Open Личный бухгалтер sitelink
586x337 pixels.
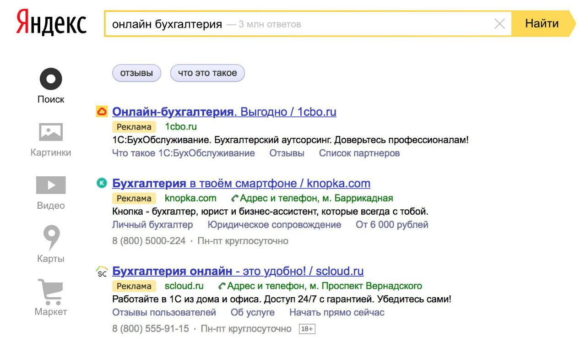coord(152,225)
